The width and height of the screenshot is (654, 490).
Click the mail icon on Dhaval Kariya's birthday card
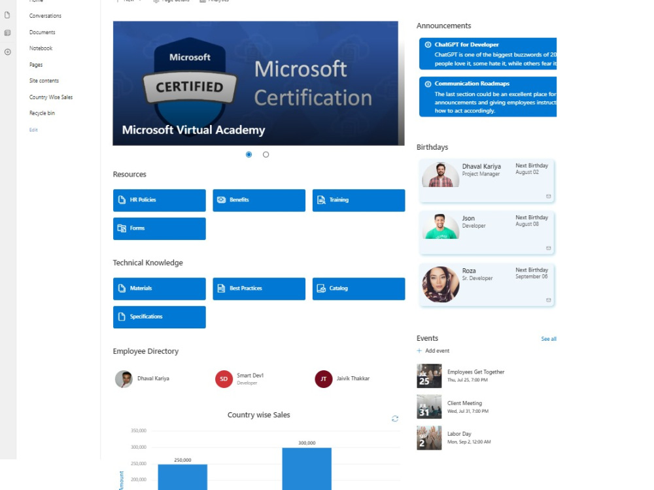click(x=549, y=196)
